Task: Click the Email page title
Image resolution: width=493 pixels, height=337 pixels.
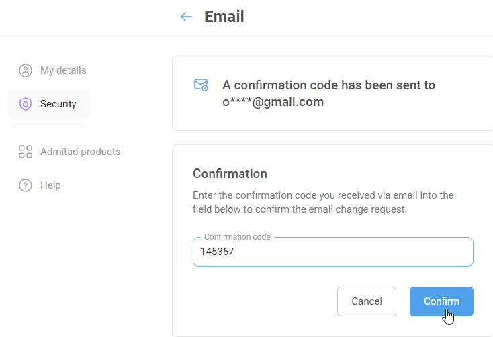Action: tap(224, 17)
